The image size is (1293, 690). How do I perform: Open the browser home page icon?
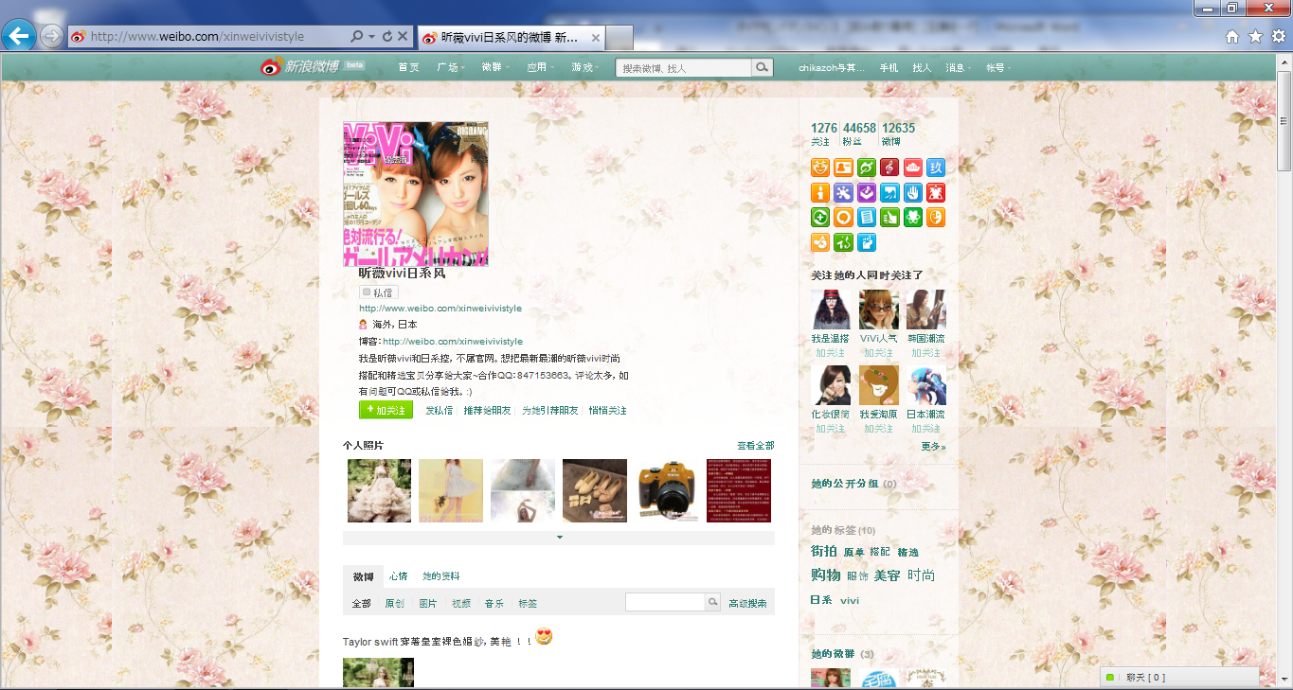pyautogui.click(x=1232, y=36)
